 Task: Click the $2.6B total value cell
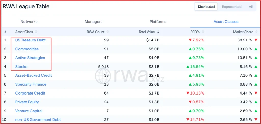coord(154,84)
